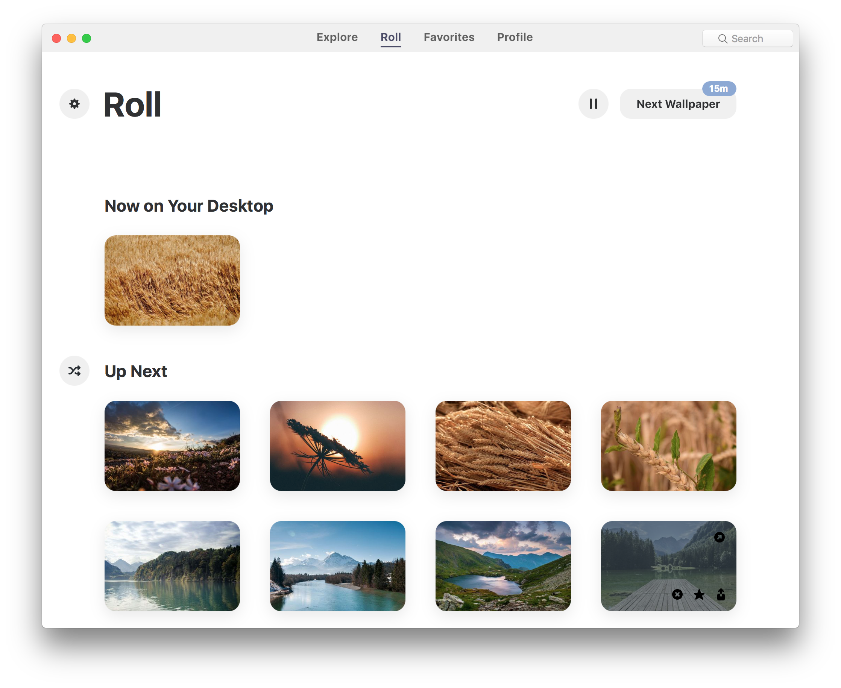Click the Next Wallpaper button
The width and height of the screenshot is (841, 688).
[x=678, y=104]
